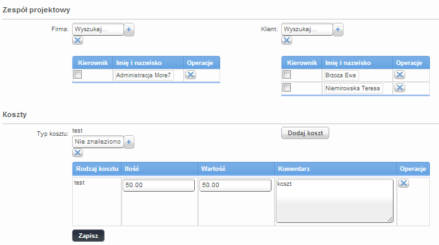
Task: Click the Ilość field with 50.00
Action: [158, 185]
